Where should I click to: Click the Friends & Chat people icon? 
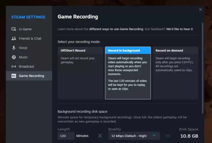coord(14,39)
